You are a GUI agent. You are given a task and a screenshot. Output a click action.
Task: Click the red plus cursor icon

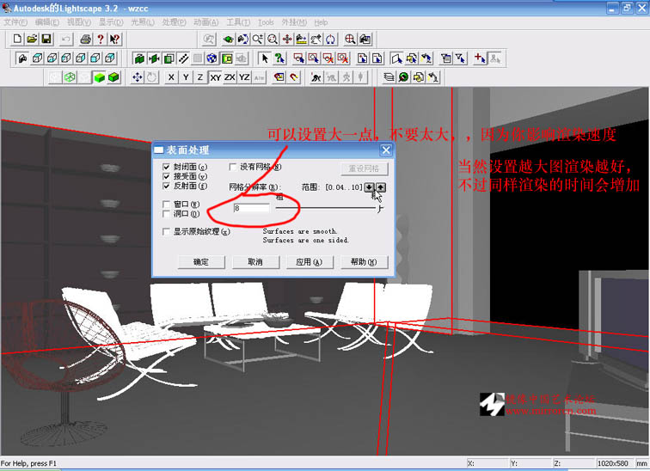480,58
